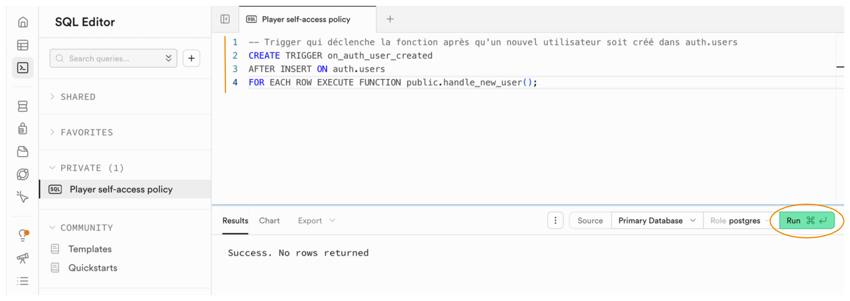This screenshot has height=301, width=850.
Task: Open the Realtime cursor icon
Action: point(23,197)
